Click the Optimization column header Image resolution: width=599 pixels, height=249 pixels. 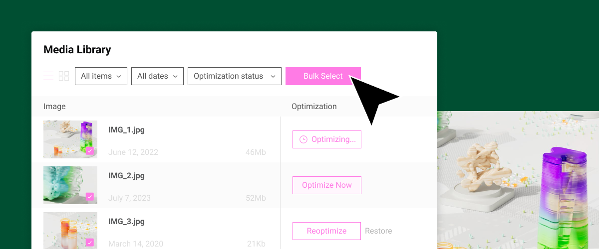(x=314, y=107)
